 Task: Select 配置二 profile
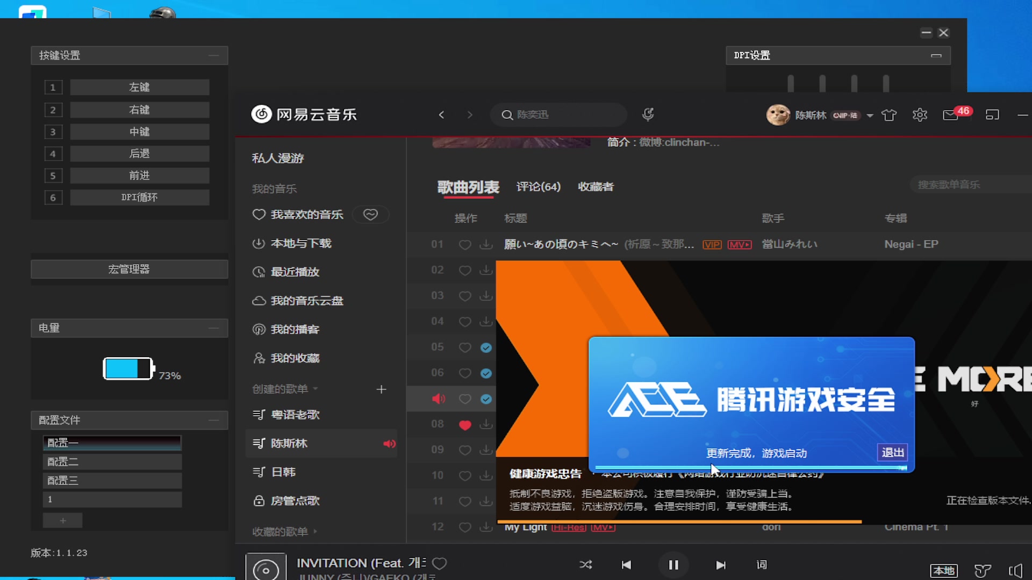coord(112,461)
